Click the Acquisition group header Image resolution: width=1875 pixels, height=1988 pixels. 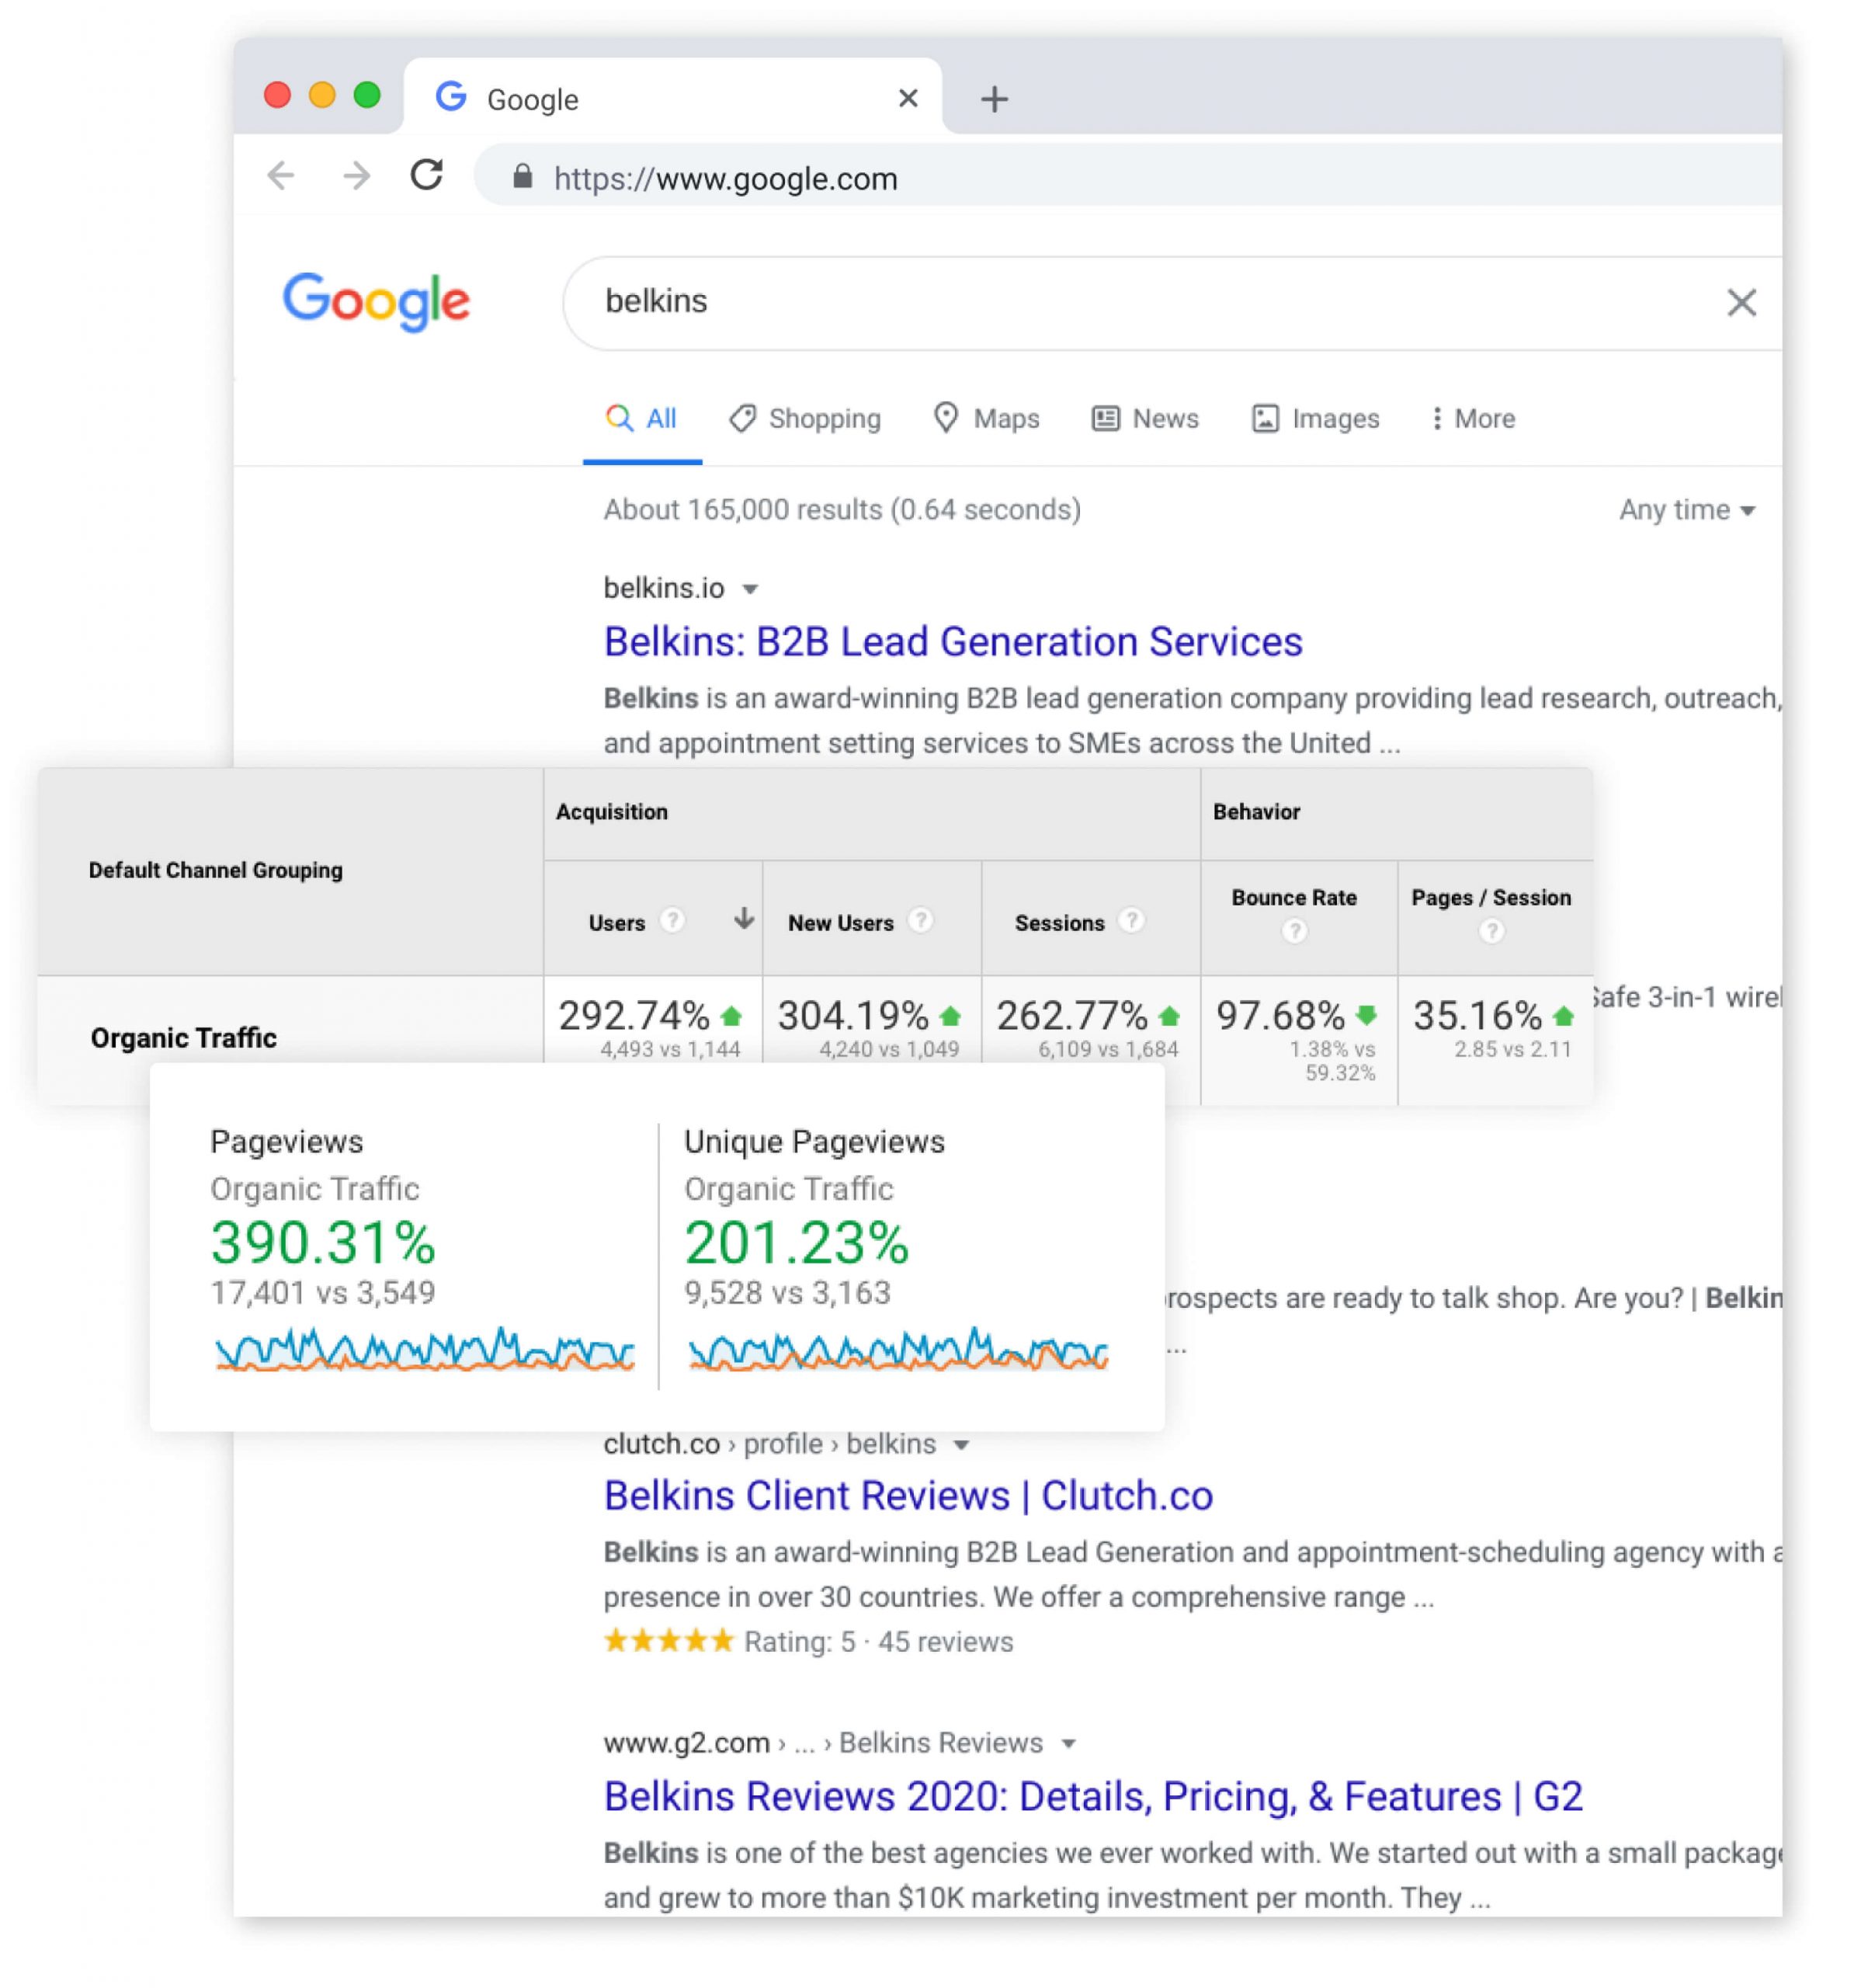coord(611,812)
